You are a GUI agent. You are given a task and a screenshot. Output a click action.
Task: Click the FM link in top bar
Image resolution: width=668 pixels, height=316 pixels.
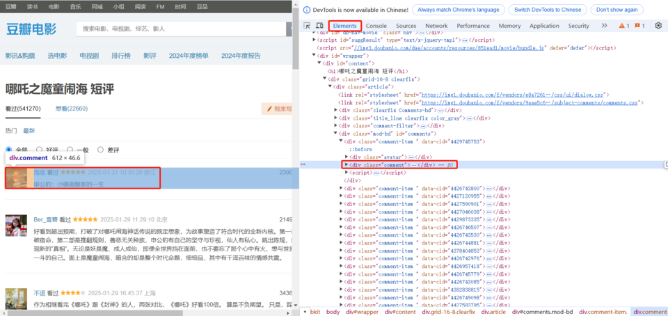pyautogui.click(x=161, y=7)
